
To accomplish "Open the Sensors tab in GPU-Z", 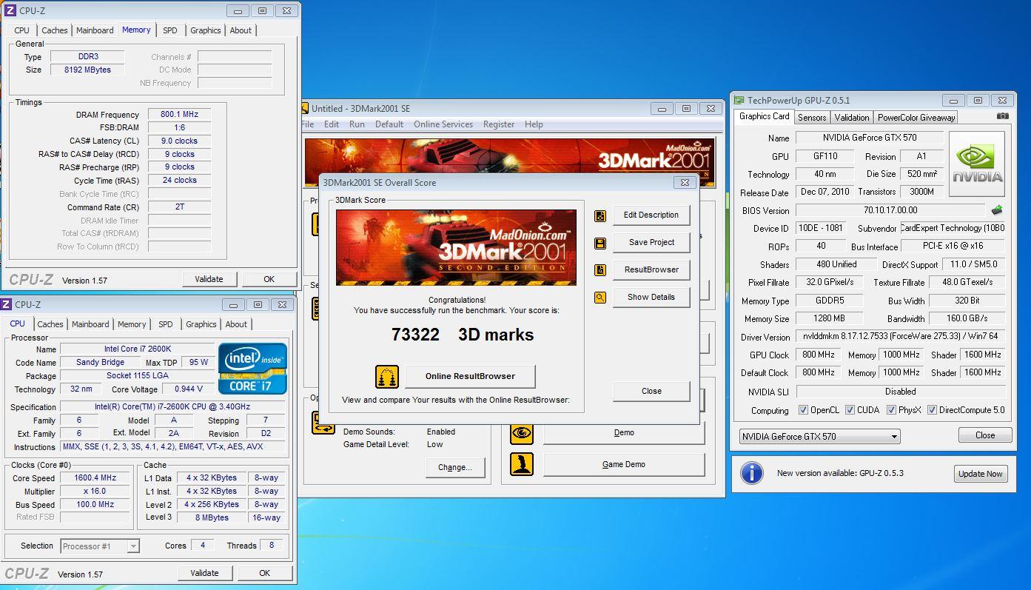I will [x=812, y=118].
